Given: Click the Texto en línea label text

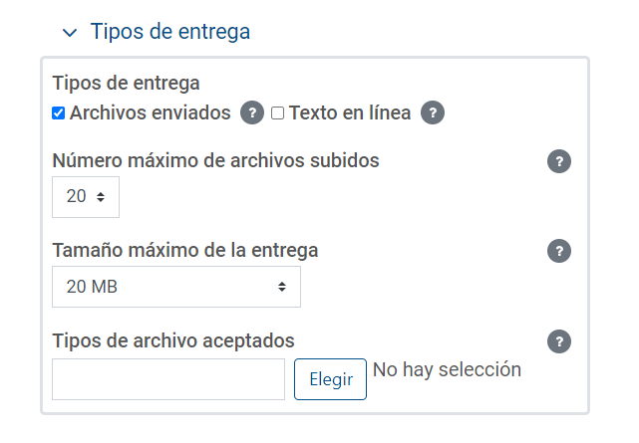Looking at the screenshot, I should [349, 112].
